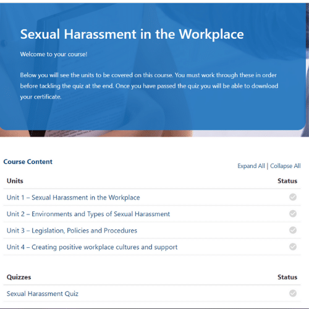Click the Units column header
The height and width of the screenshot is (309, 309).
(15, 181)
